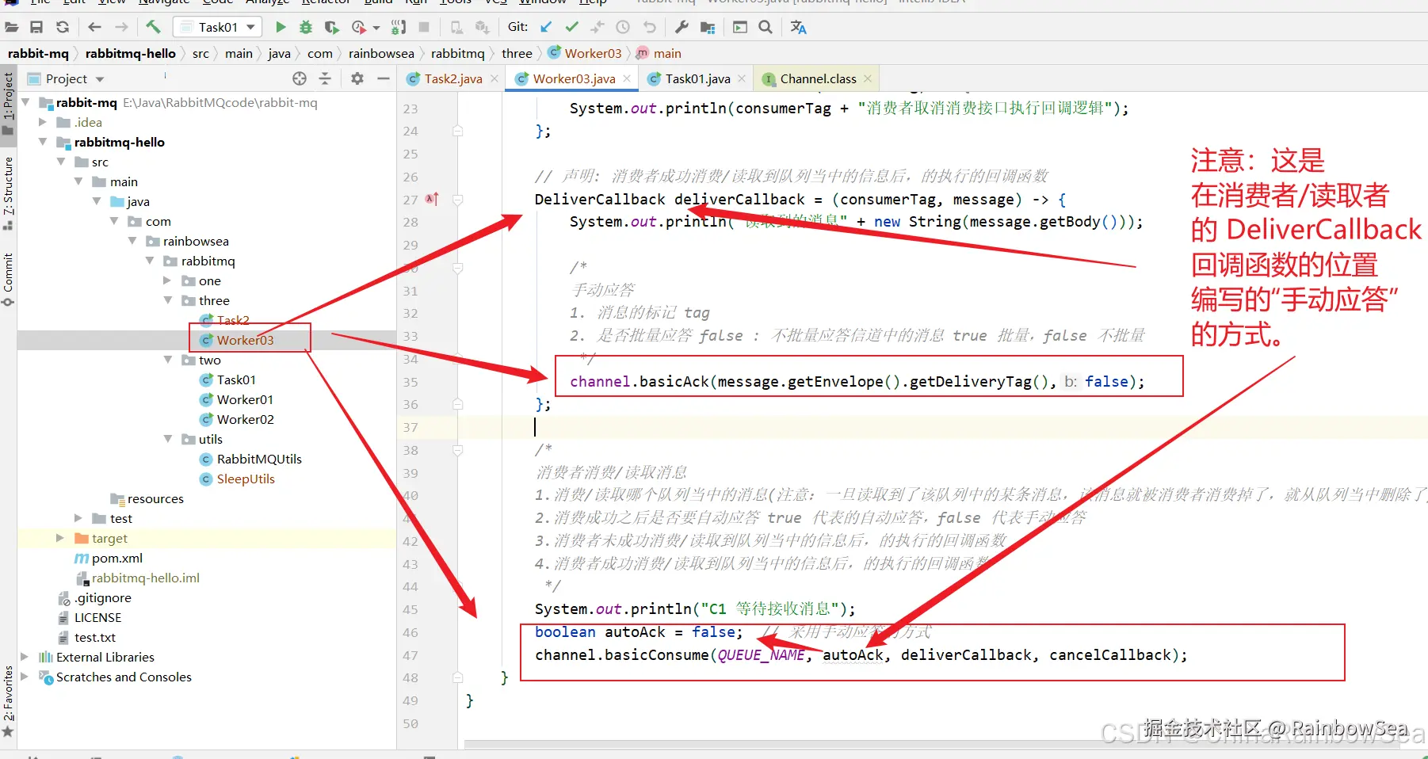Click rainbowsea in the breadcrumb bar
This screenshot has width=1428, height=759.
click(x=381, y=53)
